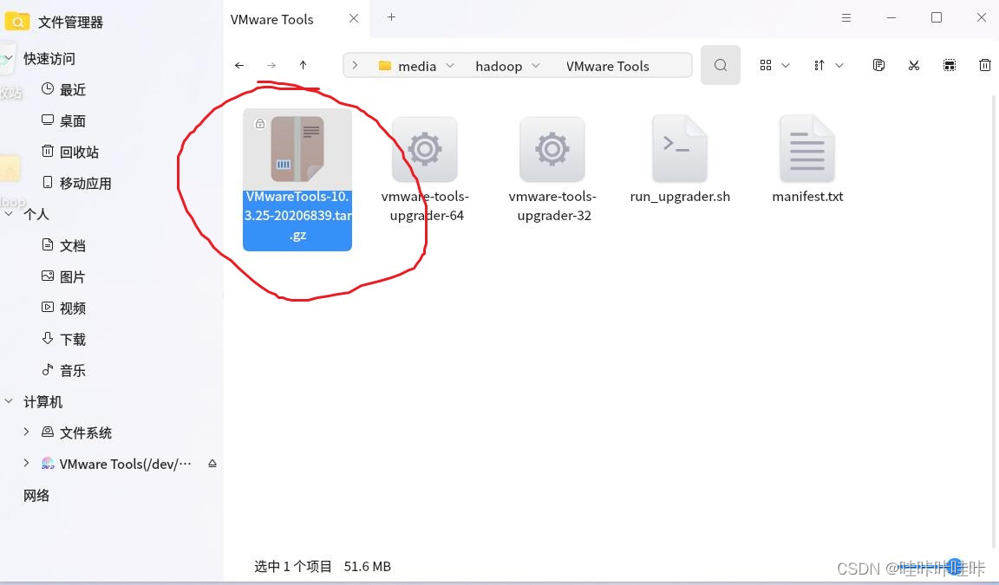Go forward with the right arrow
Image resolution: width=999 pixels, height=585 pixels.
(x=271, y=65)
